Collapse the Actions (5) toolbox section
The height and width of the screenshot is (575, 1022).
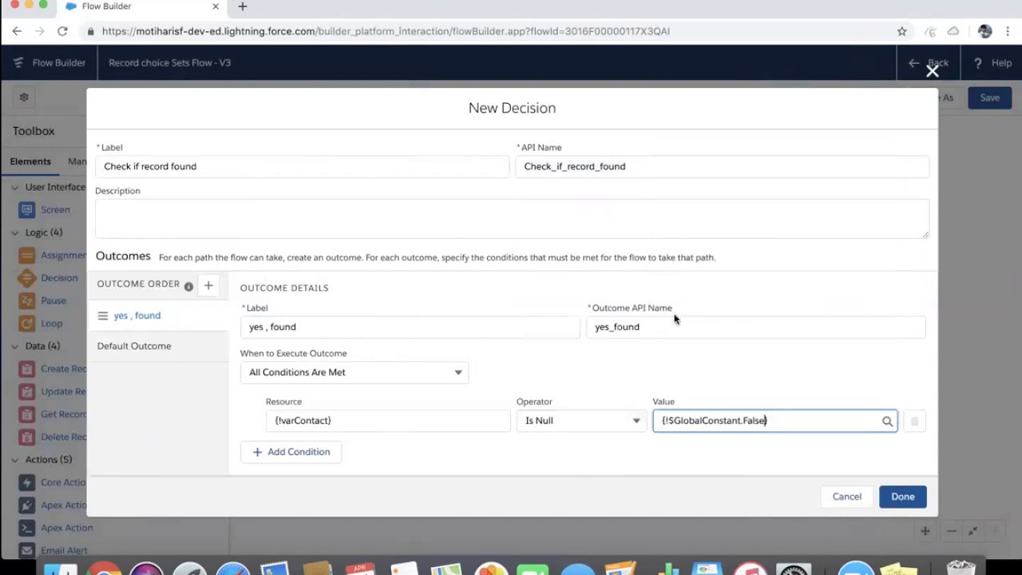pyautogui.click(x=15, y=460)
